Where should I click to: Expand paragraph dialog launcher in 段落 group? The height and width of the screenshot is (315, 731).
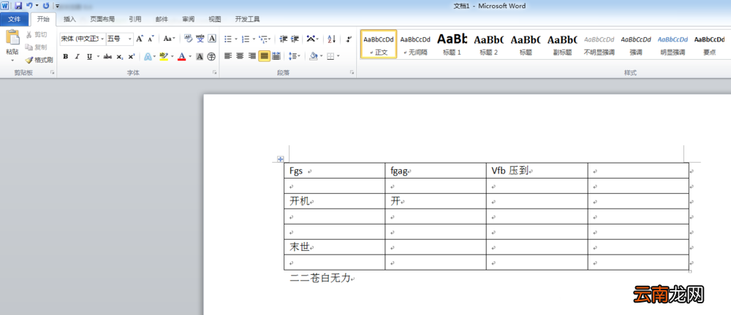(x=352, y=73)
